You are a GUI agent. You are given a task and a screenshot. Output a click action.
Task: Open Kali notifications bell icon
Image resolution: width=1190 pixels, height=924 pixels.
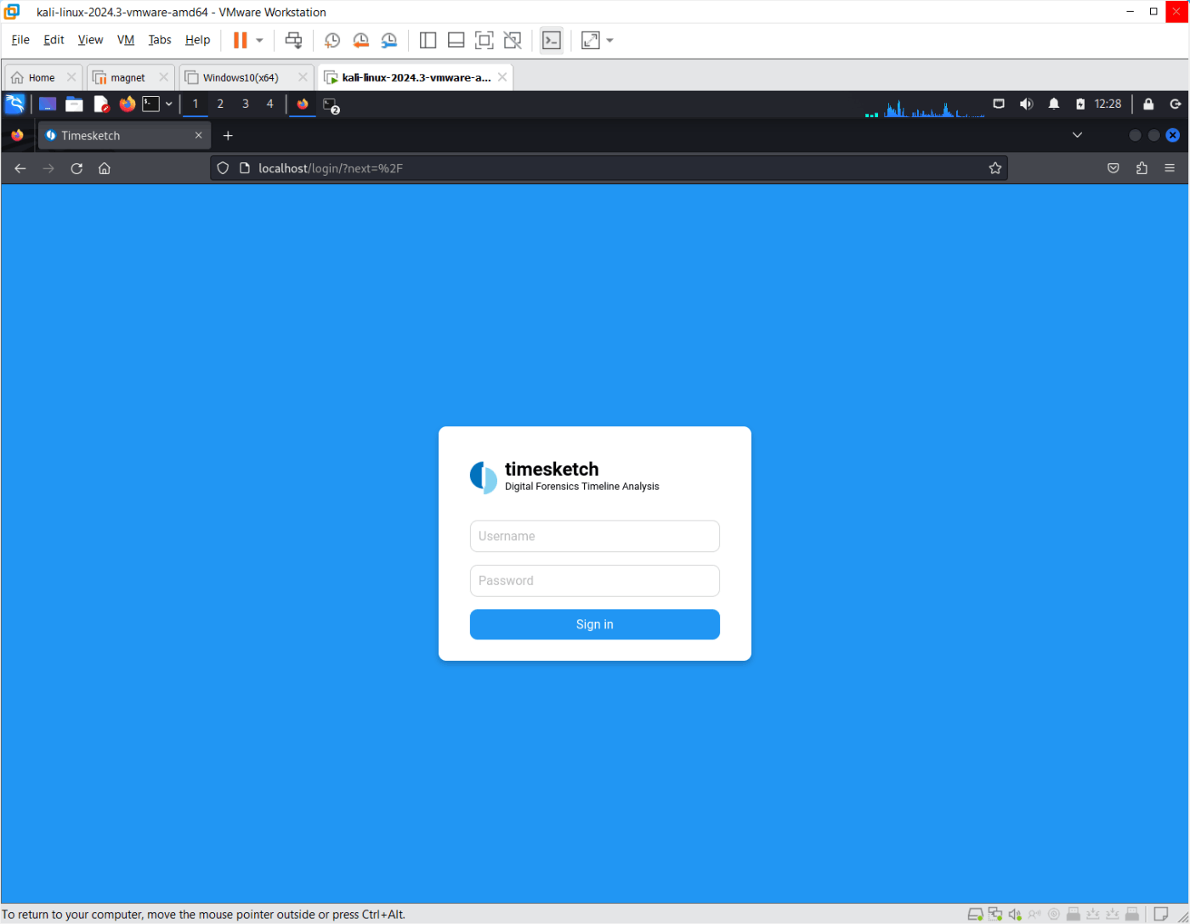tap(1054, 104)
